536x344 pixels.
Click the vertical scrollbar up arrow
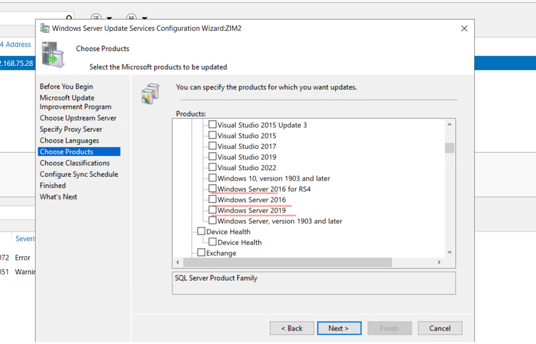tap(449, 125)
